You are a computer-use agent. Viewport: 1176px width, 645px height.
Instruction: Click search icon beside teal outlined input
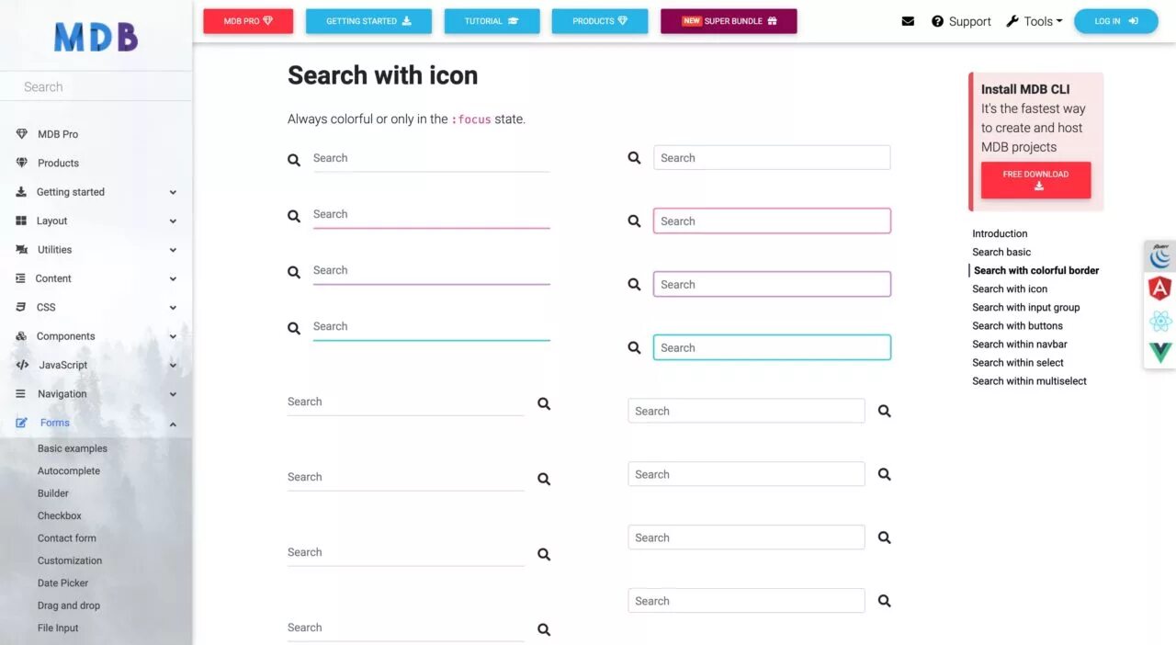pyautogui.click(x=634, y=348)
